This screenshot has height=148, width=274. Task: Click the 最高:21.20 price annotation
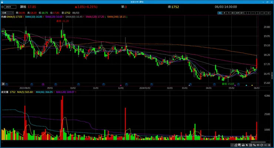coord(63,21)
